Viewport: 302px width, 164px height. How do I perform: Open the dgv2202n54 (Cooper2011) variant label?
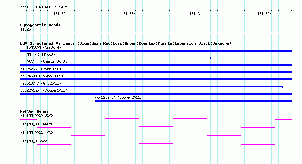click(118, 97)
